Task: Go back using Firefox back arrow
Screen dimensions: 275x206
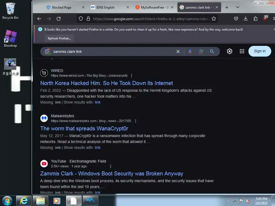Action: click(x=39, y=19)
